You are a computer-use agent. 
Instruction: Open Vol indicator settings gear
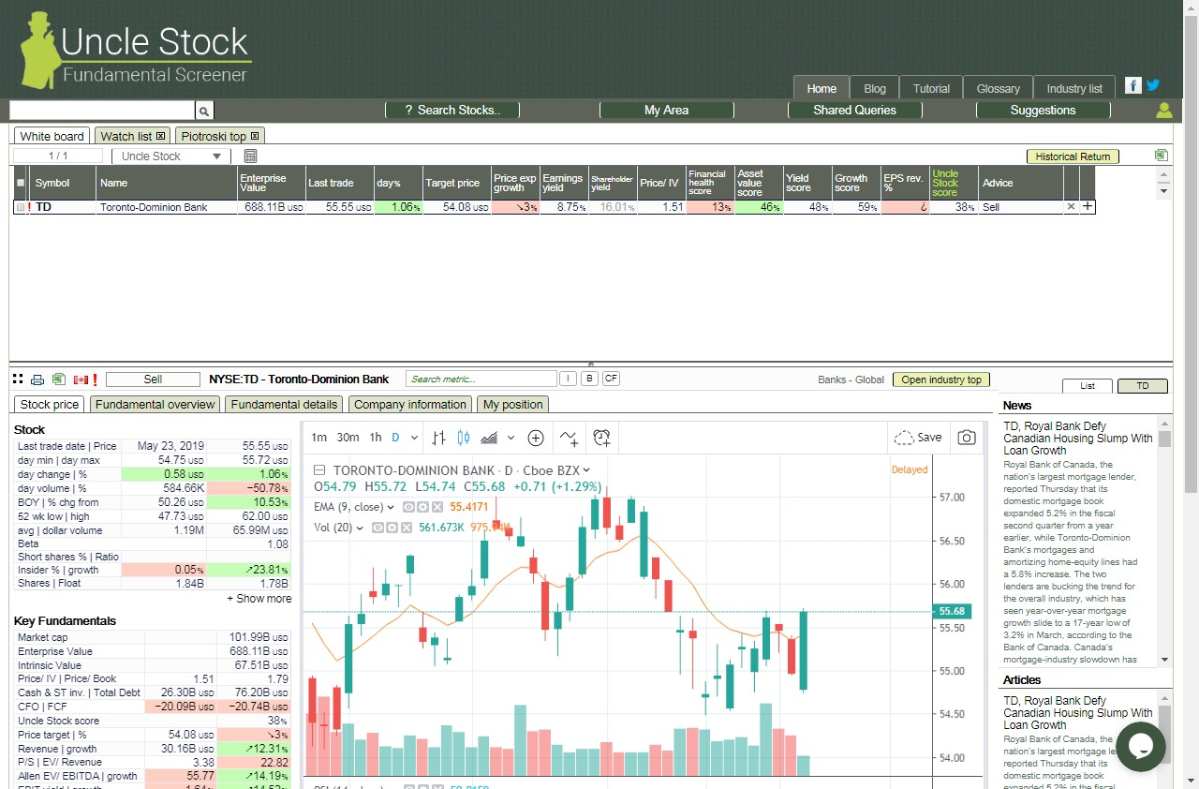click(392, 528)
